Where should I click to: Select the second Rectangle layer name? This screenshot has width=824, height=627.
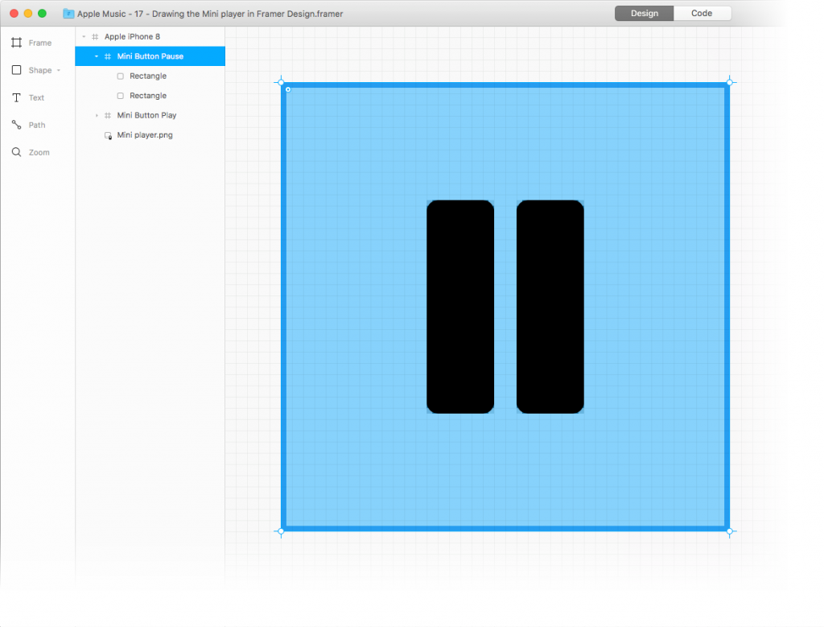[148, 96]
